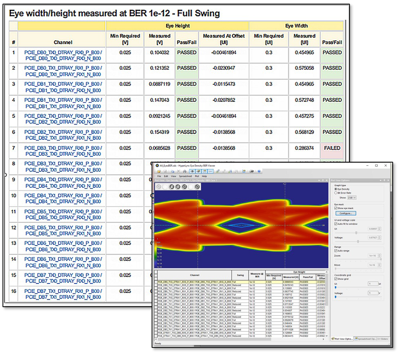The width and height of the screenshot is (400, 352).
Task: Click the coordinate grid Voltage slider handle
Action: [x=335, y=297]
